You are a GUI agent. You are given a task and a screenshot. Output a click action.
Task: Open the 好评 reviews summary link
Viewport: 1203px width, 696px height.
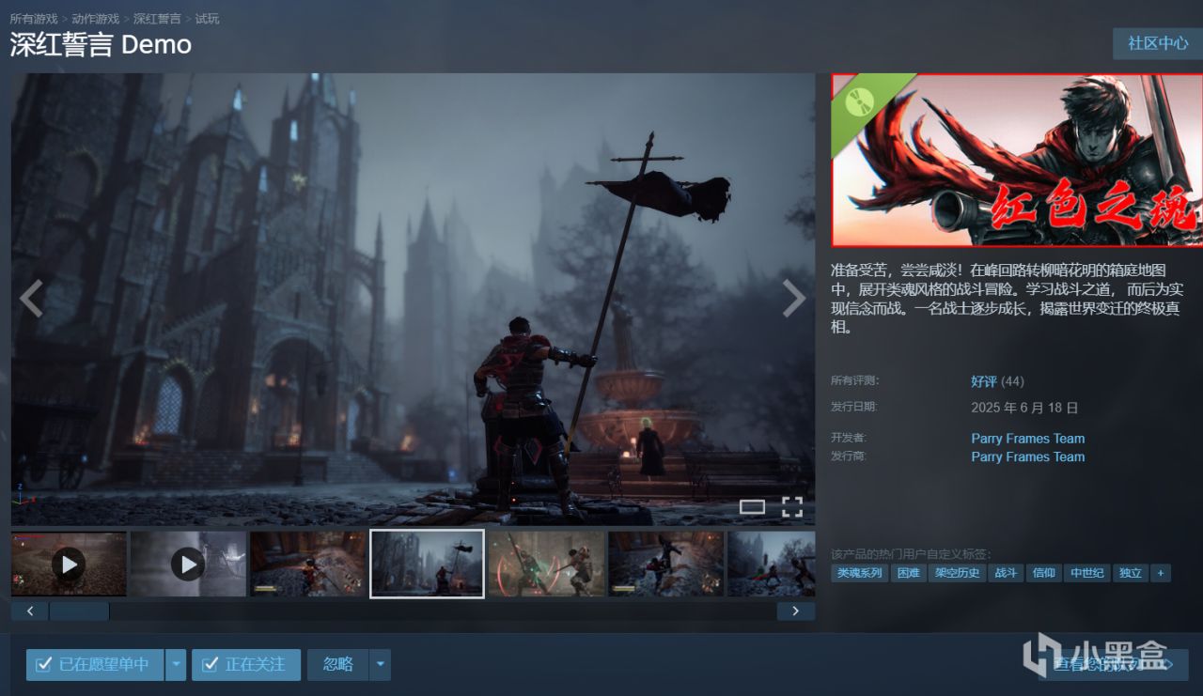click(984, 381)
